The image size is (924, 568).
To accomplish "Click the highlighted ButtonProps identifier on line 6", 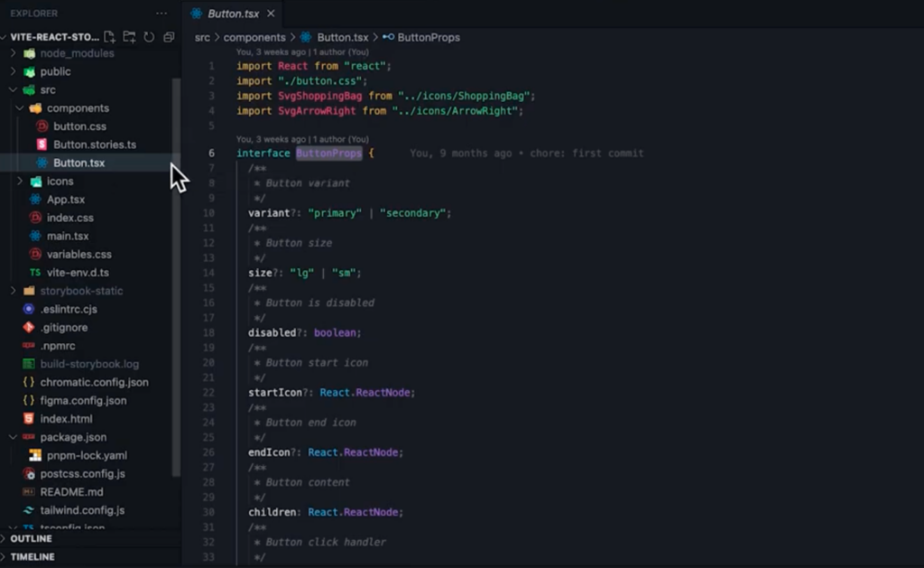I will pos(328,154).
